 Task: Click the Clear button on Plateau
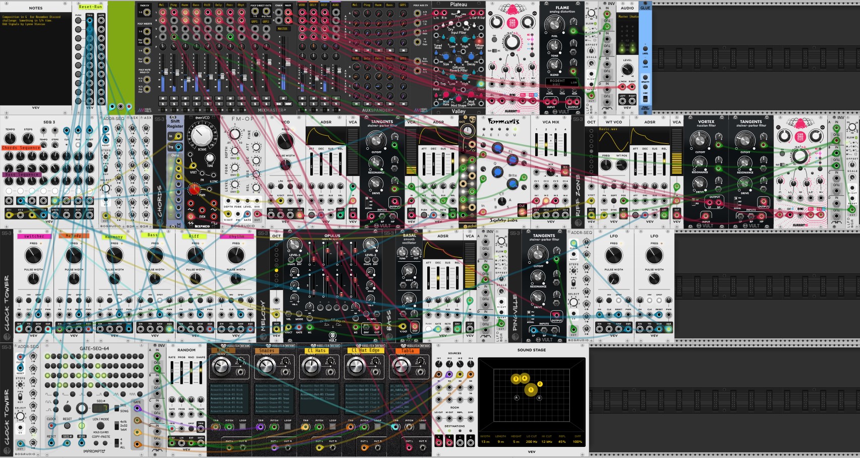point(481,84)
